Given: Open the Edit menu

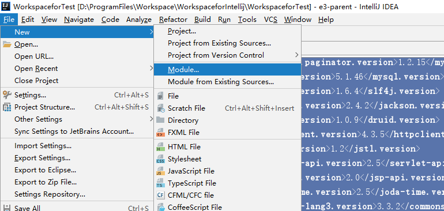Looking at the screenshot, I should (28, 20).
